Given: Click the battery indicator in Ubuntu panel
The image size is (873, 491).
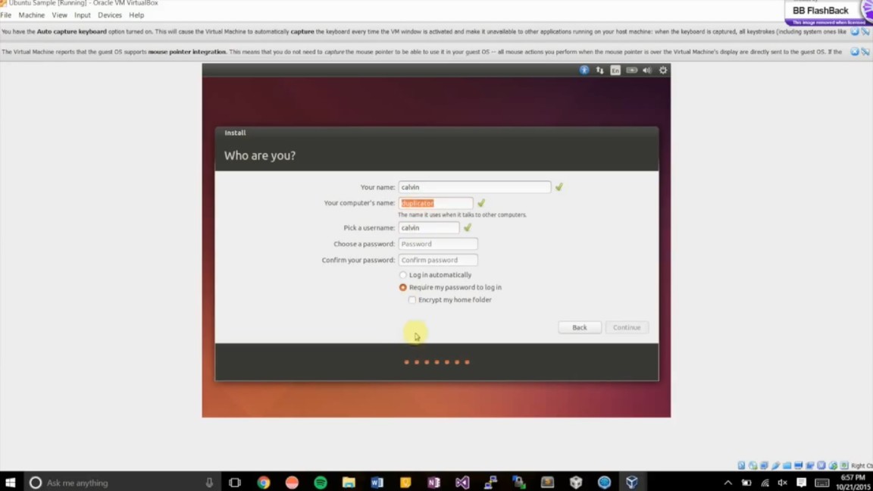Looking at the screenshot, I should point(631,70).
